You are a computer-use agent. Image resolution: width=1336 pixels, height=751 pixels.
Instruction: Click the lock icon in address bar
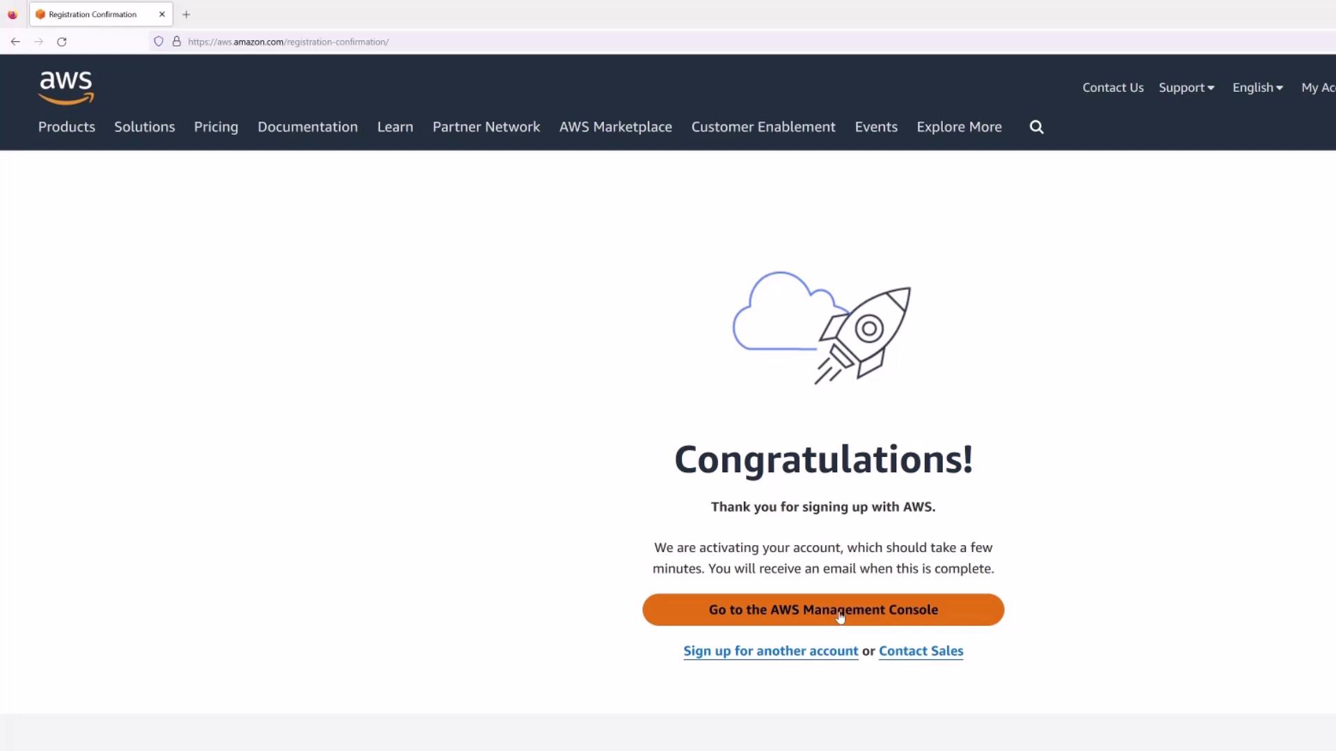[x=177, y=42]
